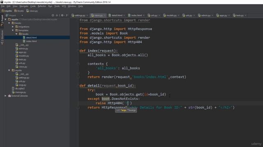
Task: Expand the External Libraries node
Action: (5, 96)
